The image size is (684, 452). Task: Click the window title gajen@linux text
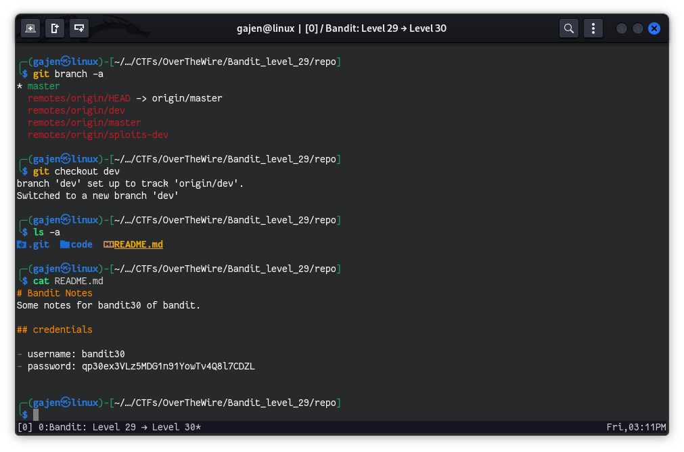[x=266, y=28]
